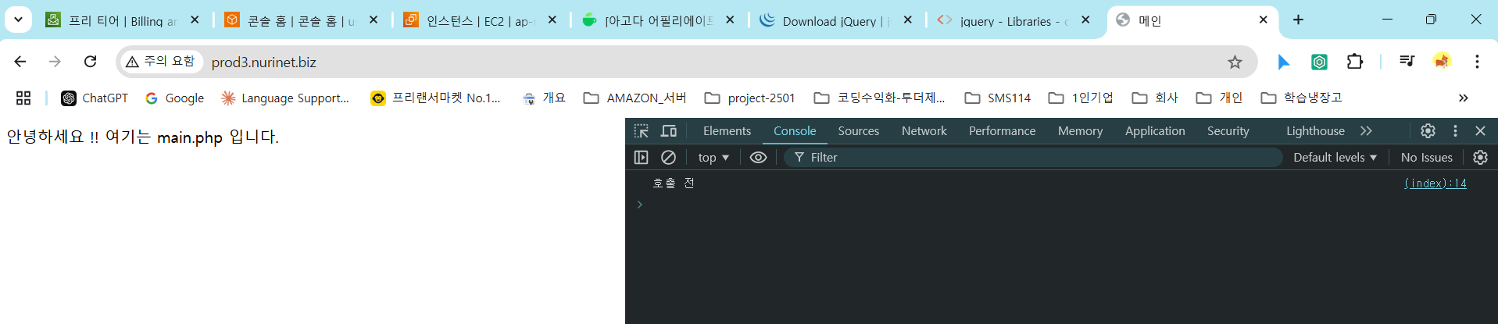This screenshot has width=1498, height=324.
Task: Bookmark this page with the star icon
Action: point(1235,62)
